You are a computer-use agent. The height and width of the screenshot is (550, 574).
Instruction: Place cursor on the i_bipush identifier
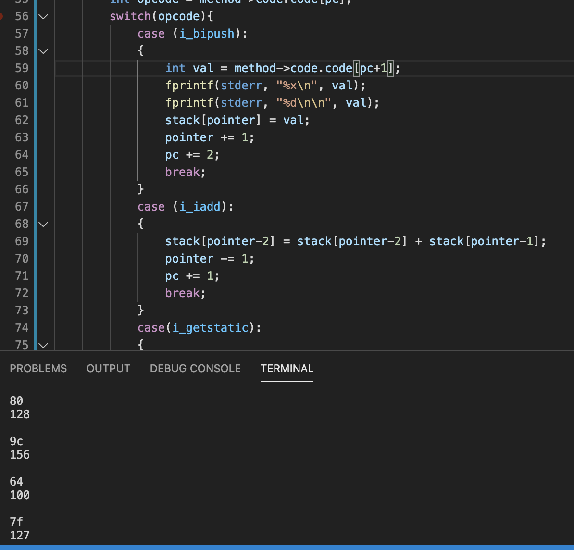click(x=207, y=34)
